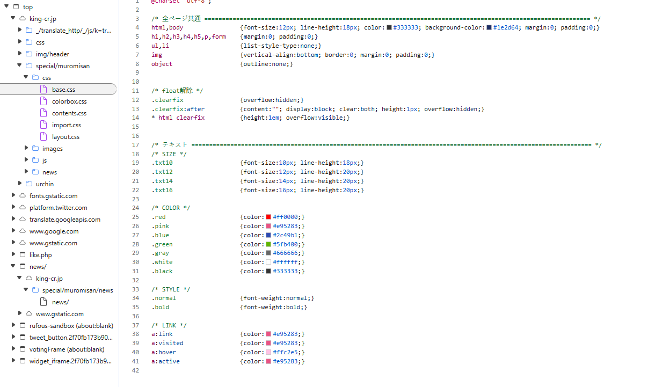Click the frame icon next to like.php
The image size is (670, 387).
[x=23, y=255]
